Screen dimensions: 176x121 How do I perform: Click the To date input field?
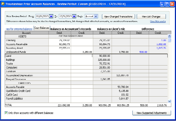coord(66,16)
